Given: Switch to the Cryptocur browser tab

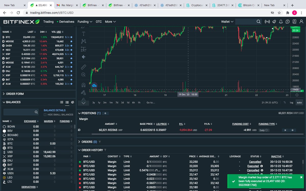Looking at the screenshot, I should pos(197,5).
